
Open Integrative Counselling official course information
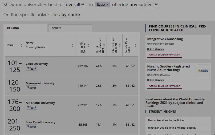[165, 55]
